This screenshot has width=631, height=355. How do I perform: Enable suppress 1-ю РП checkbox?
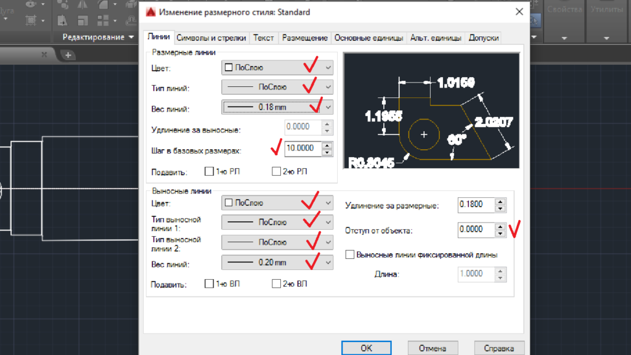[x=208, y=171]
